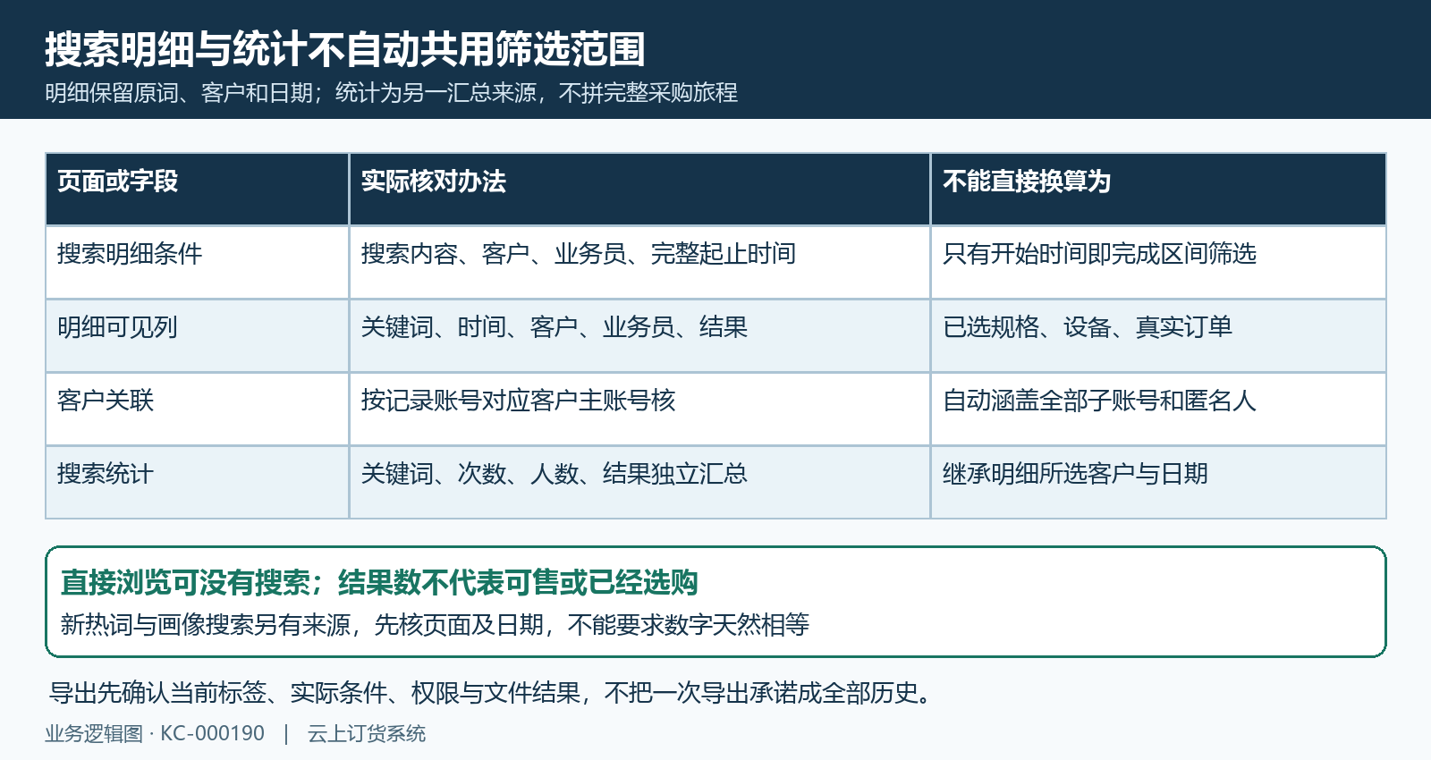Click the cell 自动涵盖全部子账号和匿名人
Image resolution: width=1431 pixels, height=760 pixels.
pyautogui.click(x=1158, y=409)
